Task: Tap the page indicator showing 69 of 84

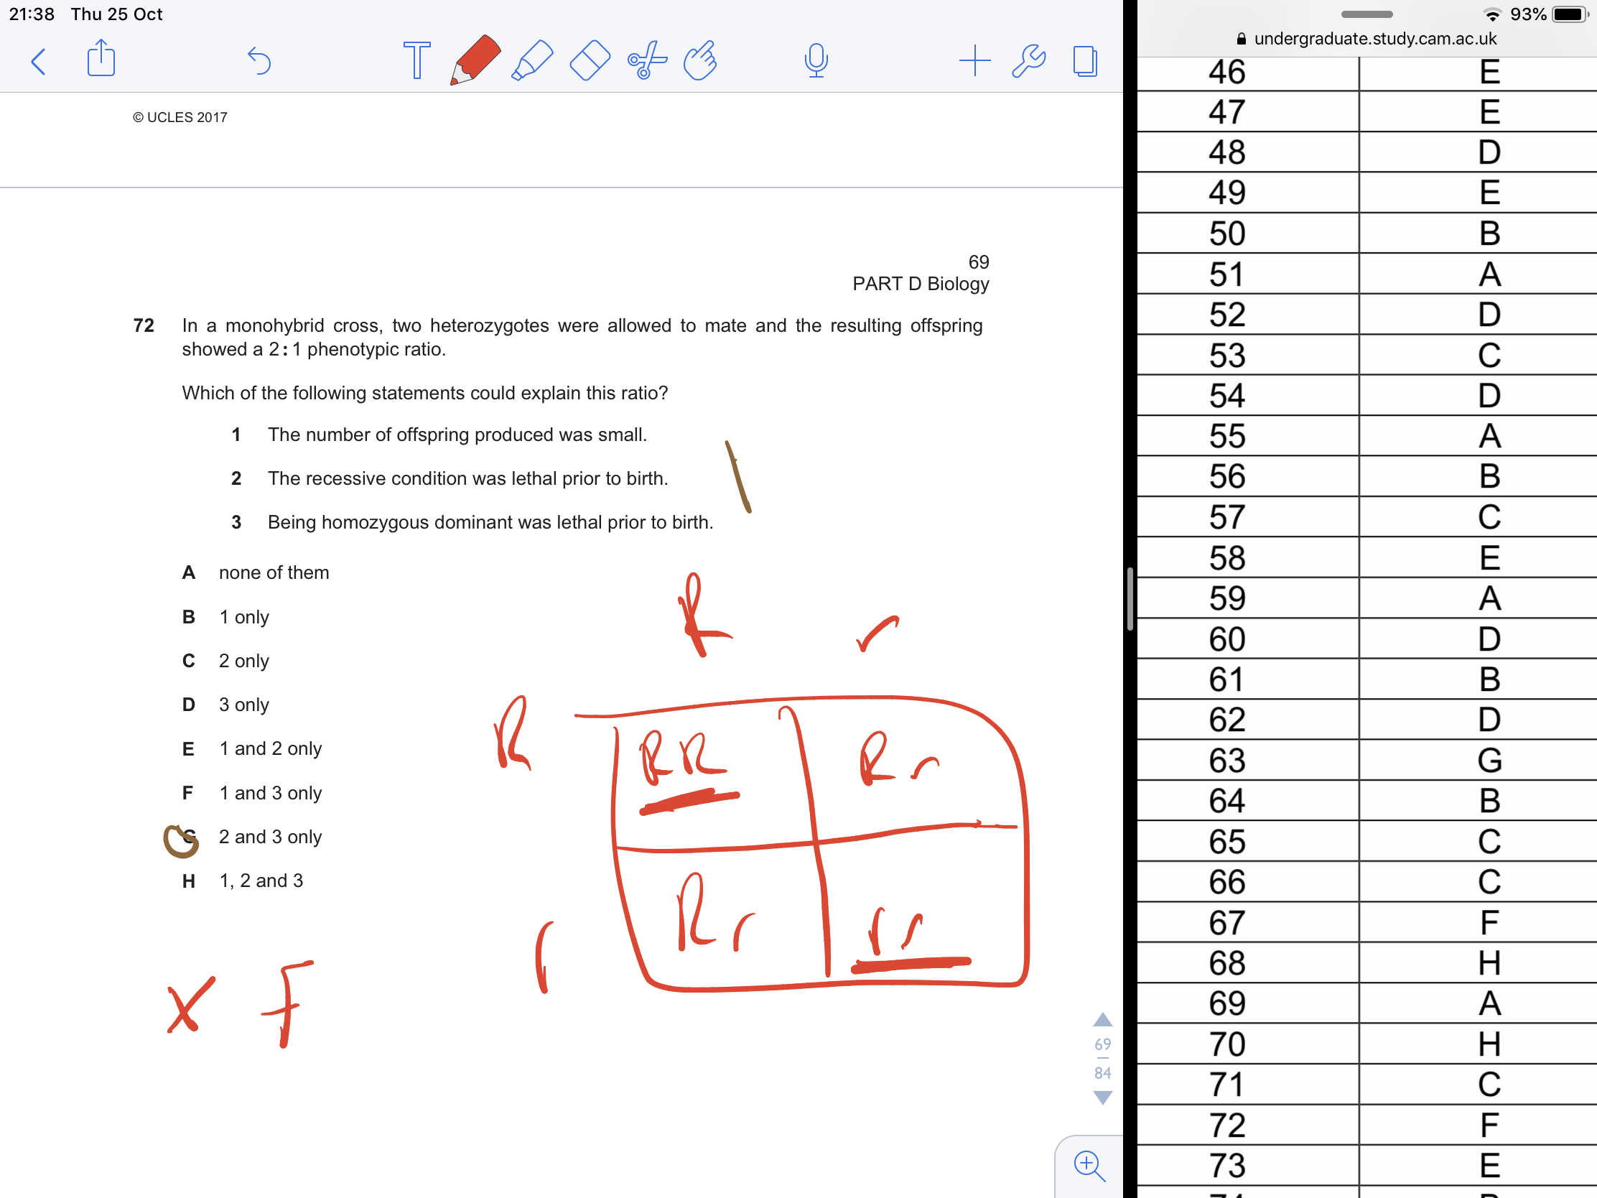Action: coord(1102,1058)
